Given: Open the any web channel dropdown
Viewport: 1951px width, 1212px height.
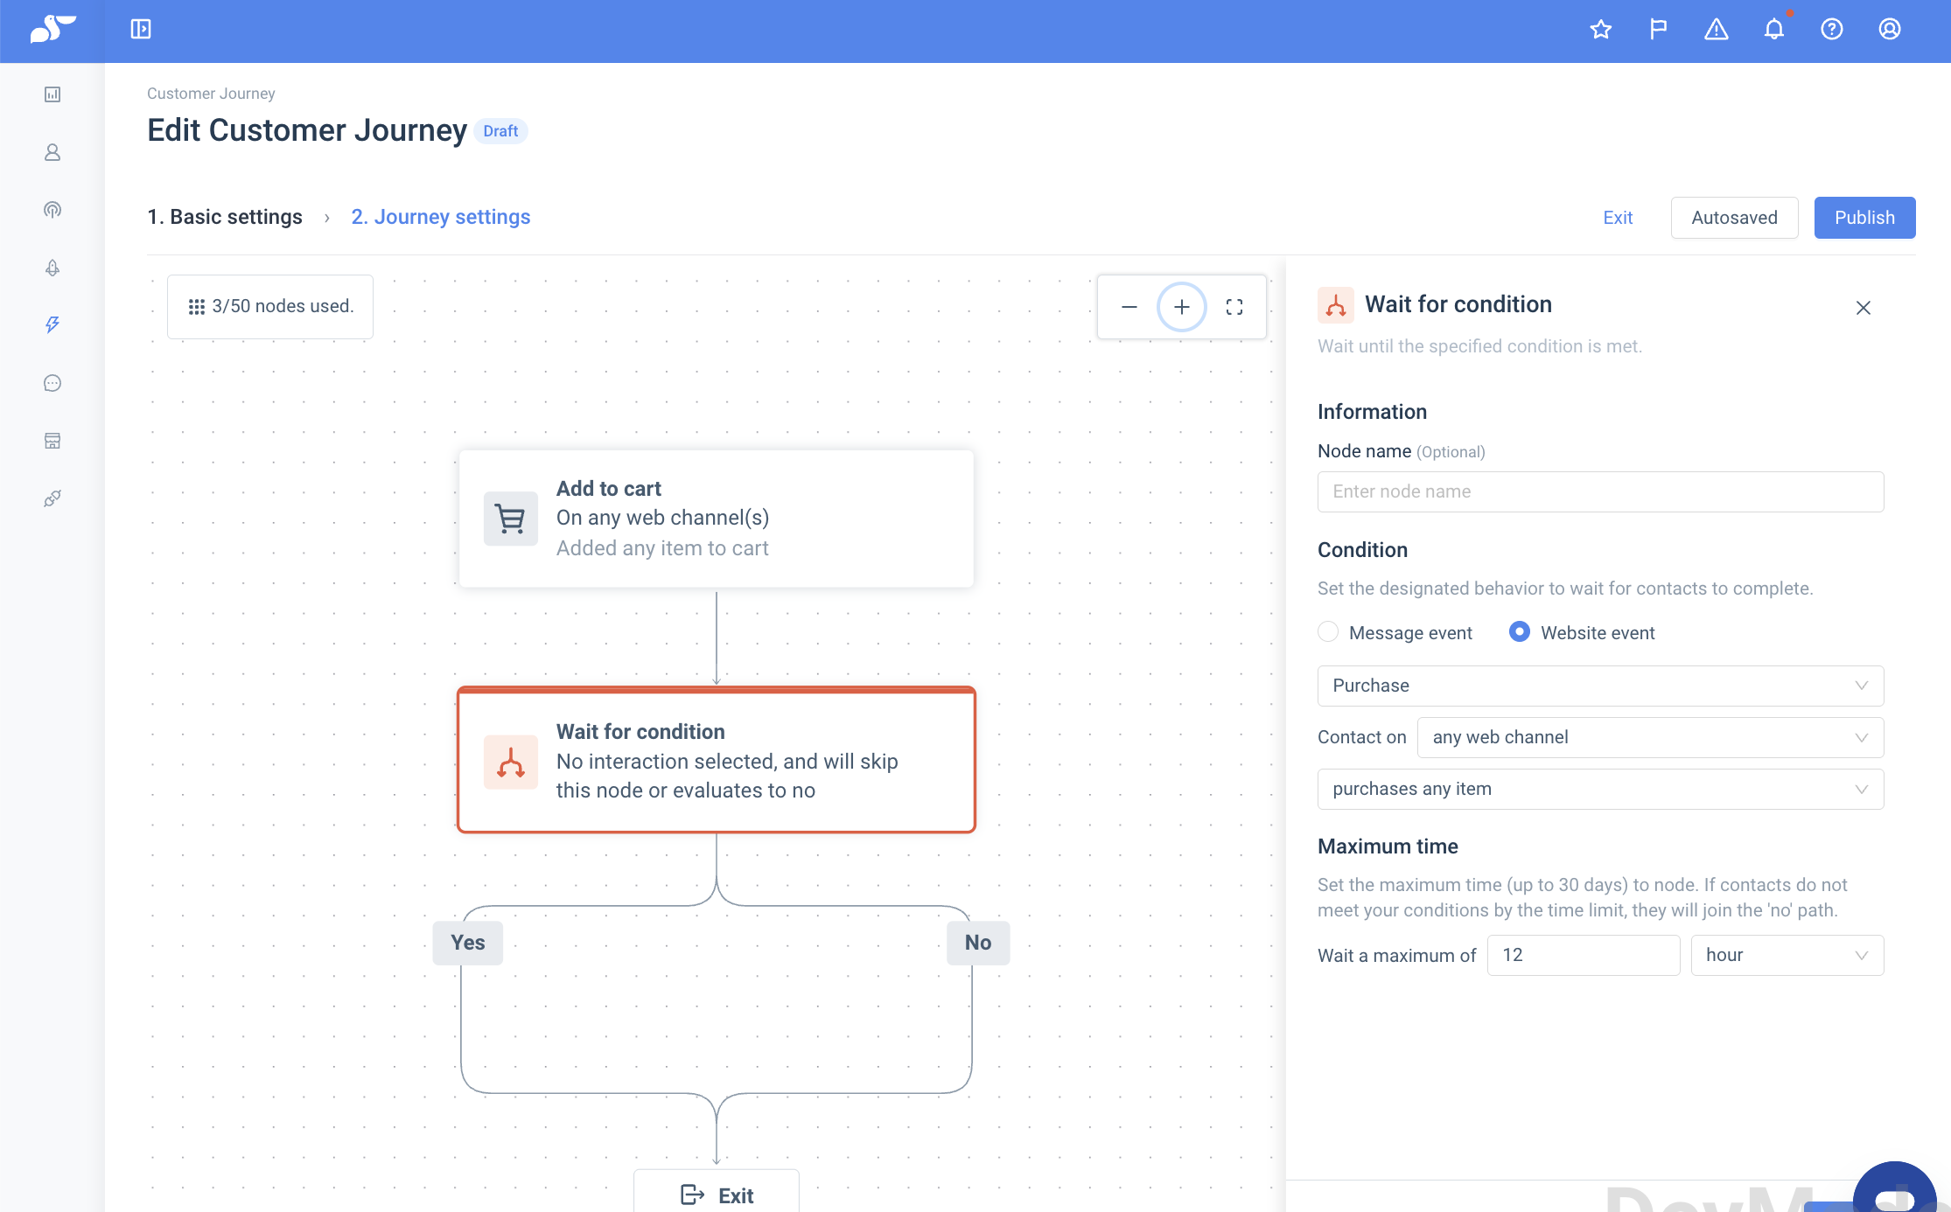Looking at the screenshot, I should pos(1650,737).
